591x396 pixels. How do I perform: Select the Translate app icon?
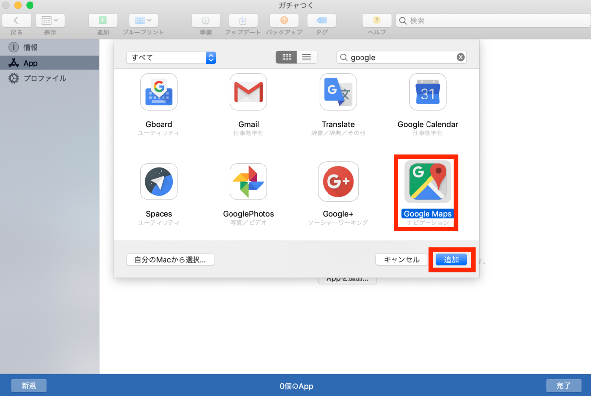click(338, 92)
